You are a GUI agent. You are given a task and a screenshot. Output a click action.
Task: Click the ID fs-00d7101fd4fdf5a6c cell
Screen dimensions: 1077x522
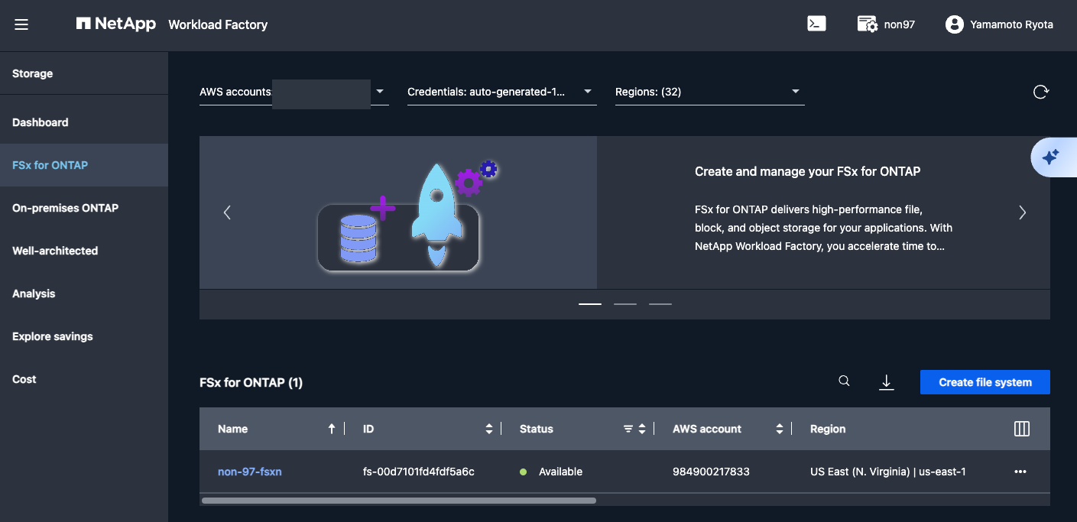point(419,472)
